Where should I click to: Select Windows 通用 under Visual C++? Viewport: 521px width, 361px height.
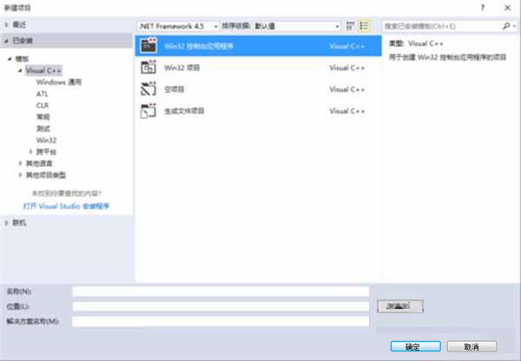click(x=59, y=82)
